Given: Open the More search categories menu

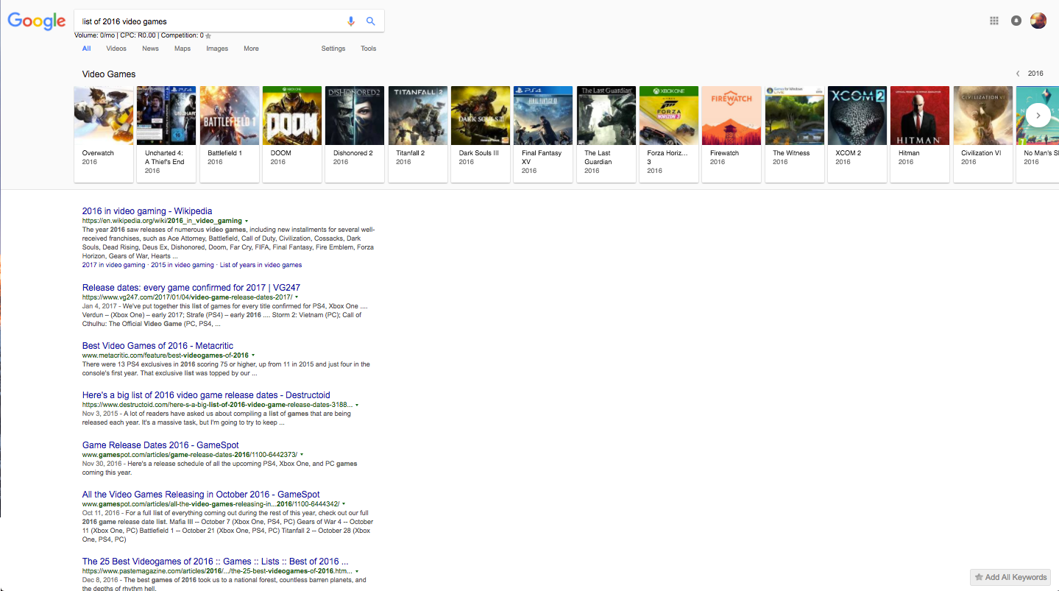Looking at the screenshot, I should (251, 49).
